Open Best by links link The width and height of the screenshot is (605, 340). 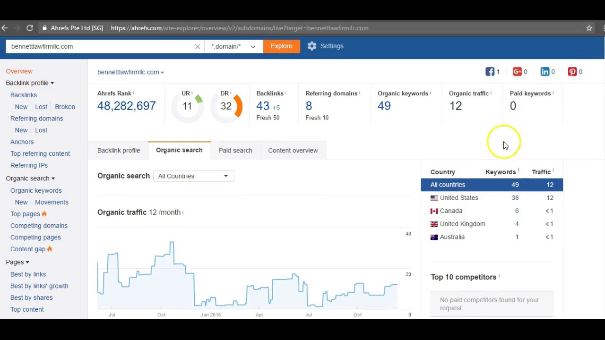coord(28,274)
